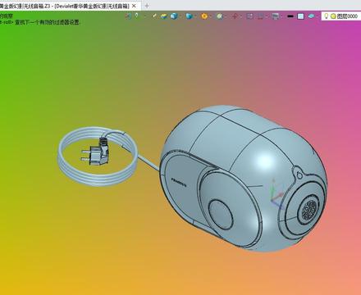Screen dimensions: 361x295
Task: Close the Devialet document tab
Action: 134,6
